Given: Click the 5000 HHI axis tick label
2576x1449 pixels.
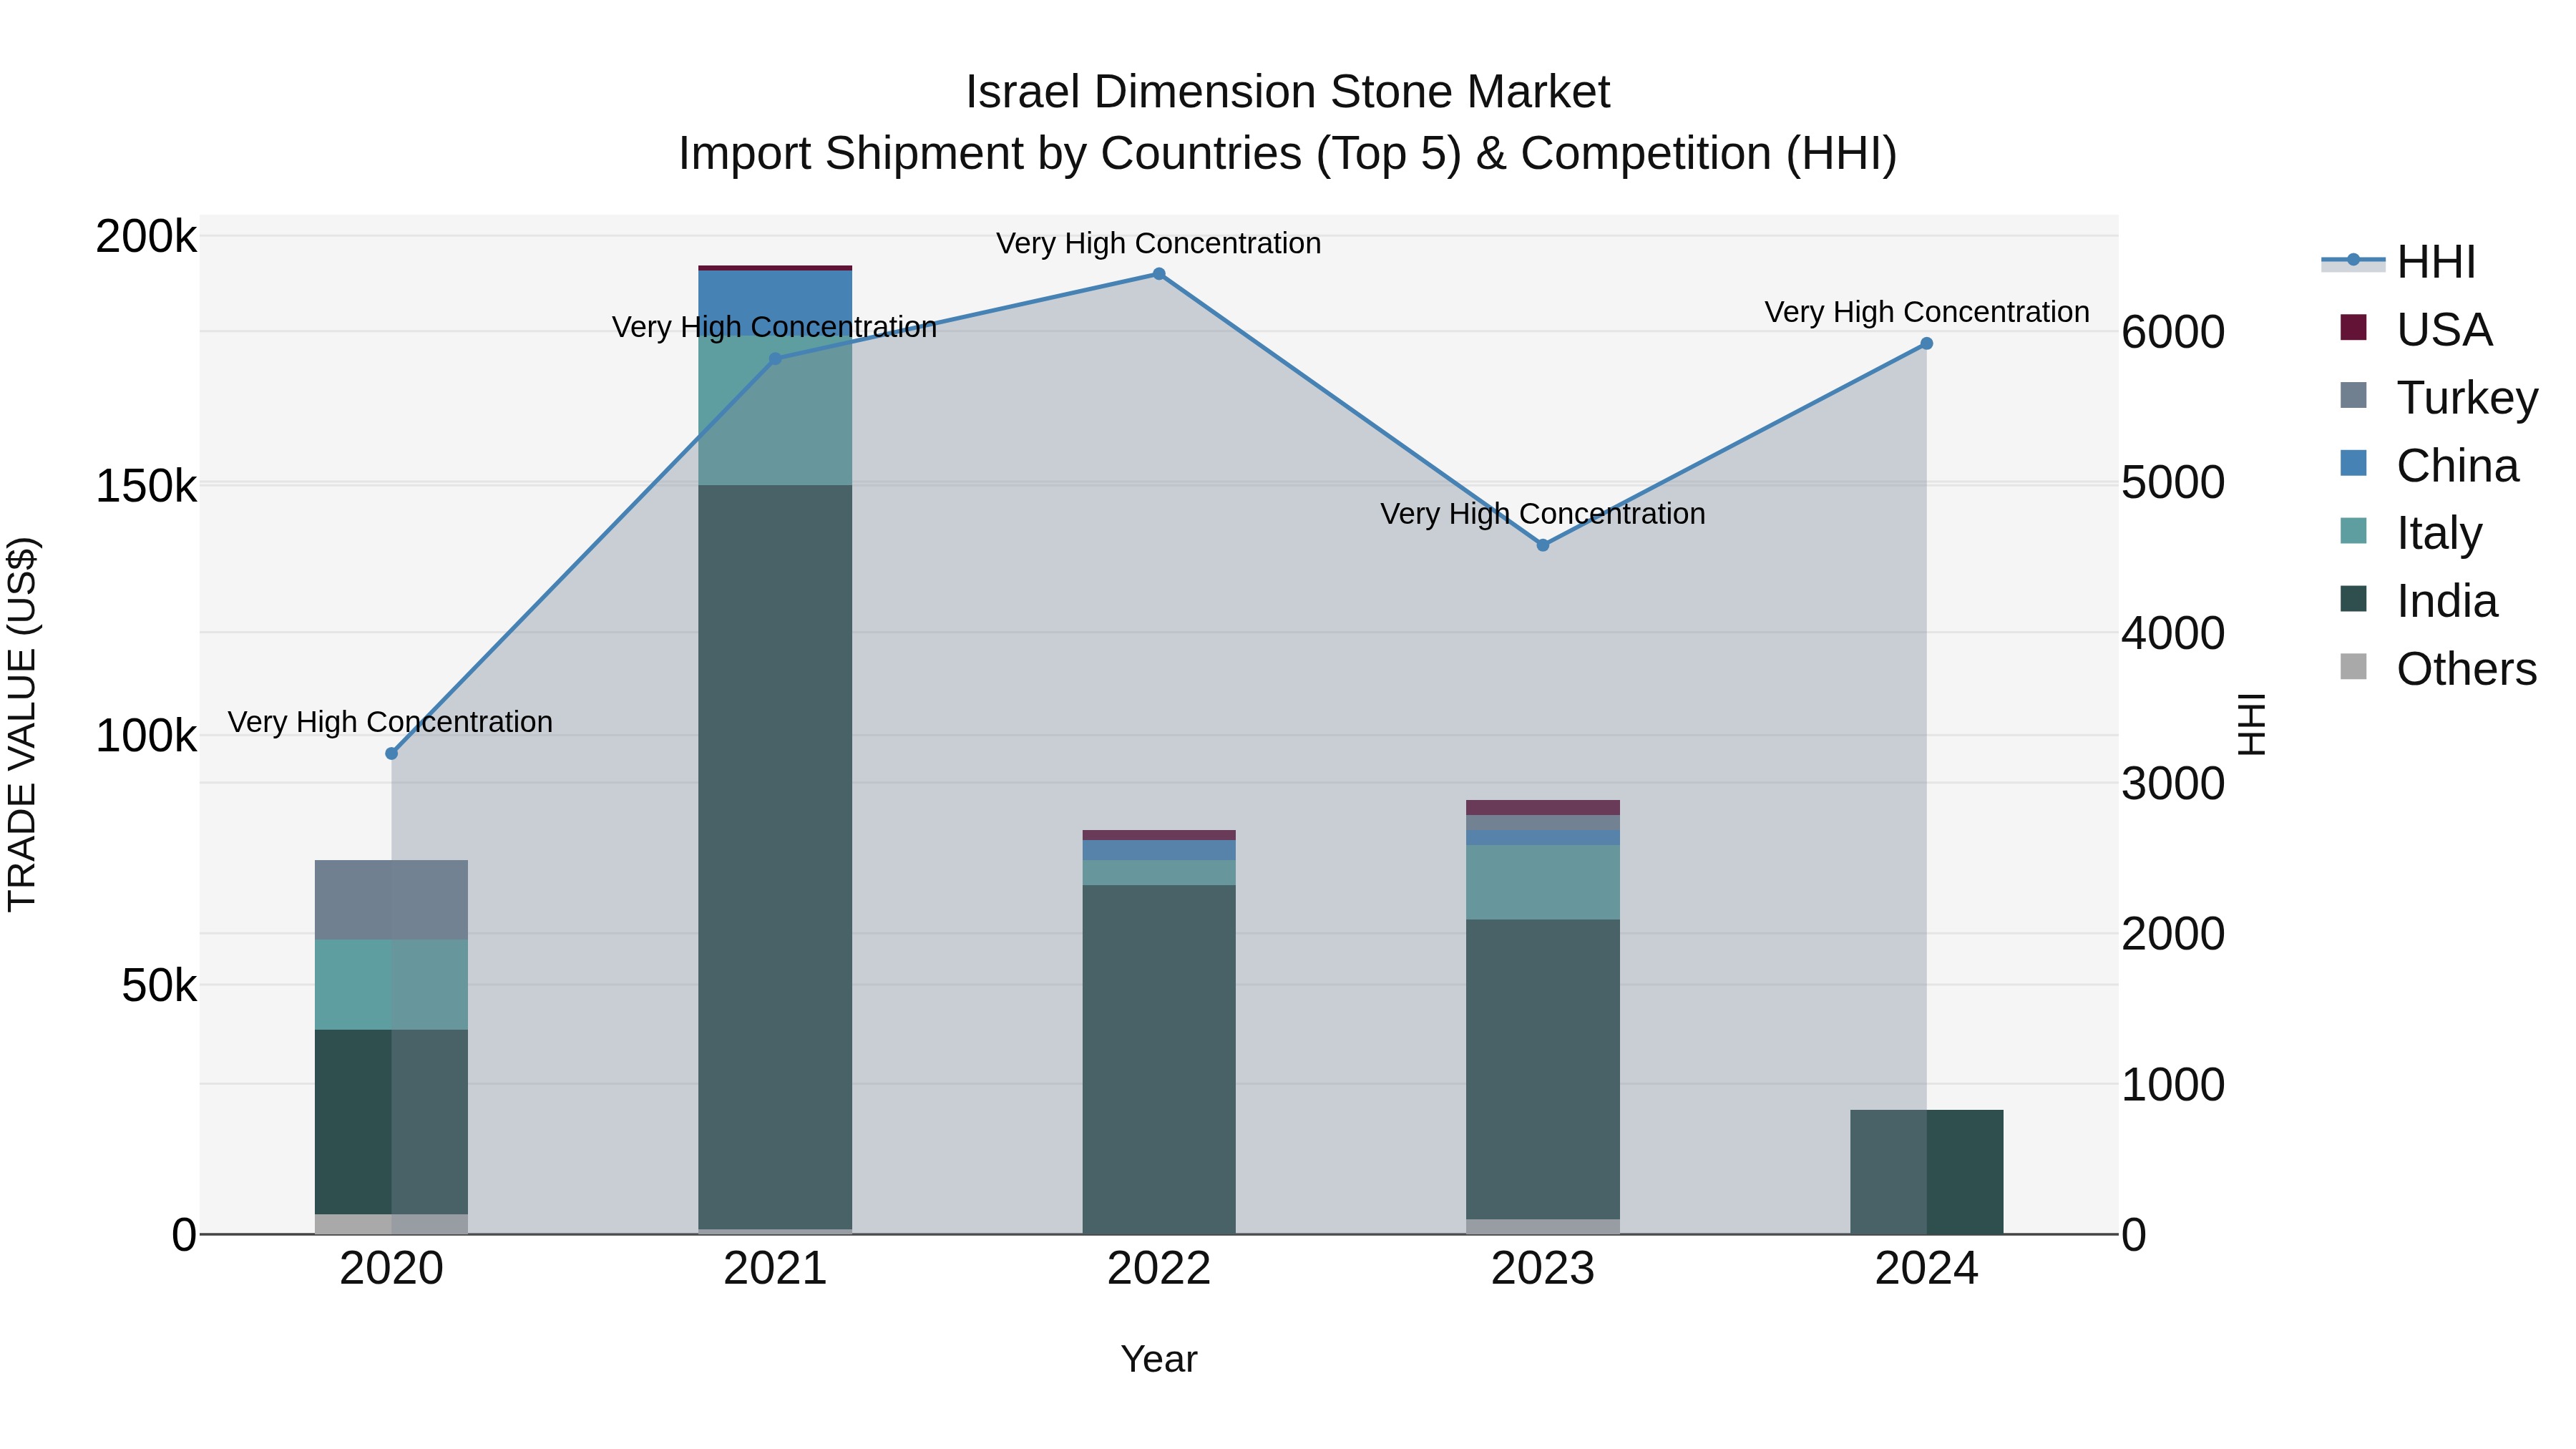Looking at the screenshot, I should 2173,482.
